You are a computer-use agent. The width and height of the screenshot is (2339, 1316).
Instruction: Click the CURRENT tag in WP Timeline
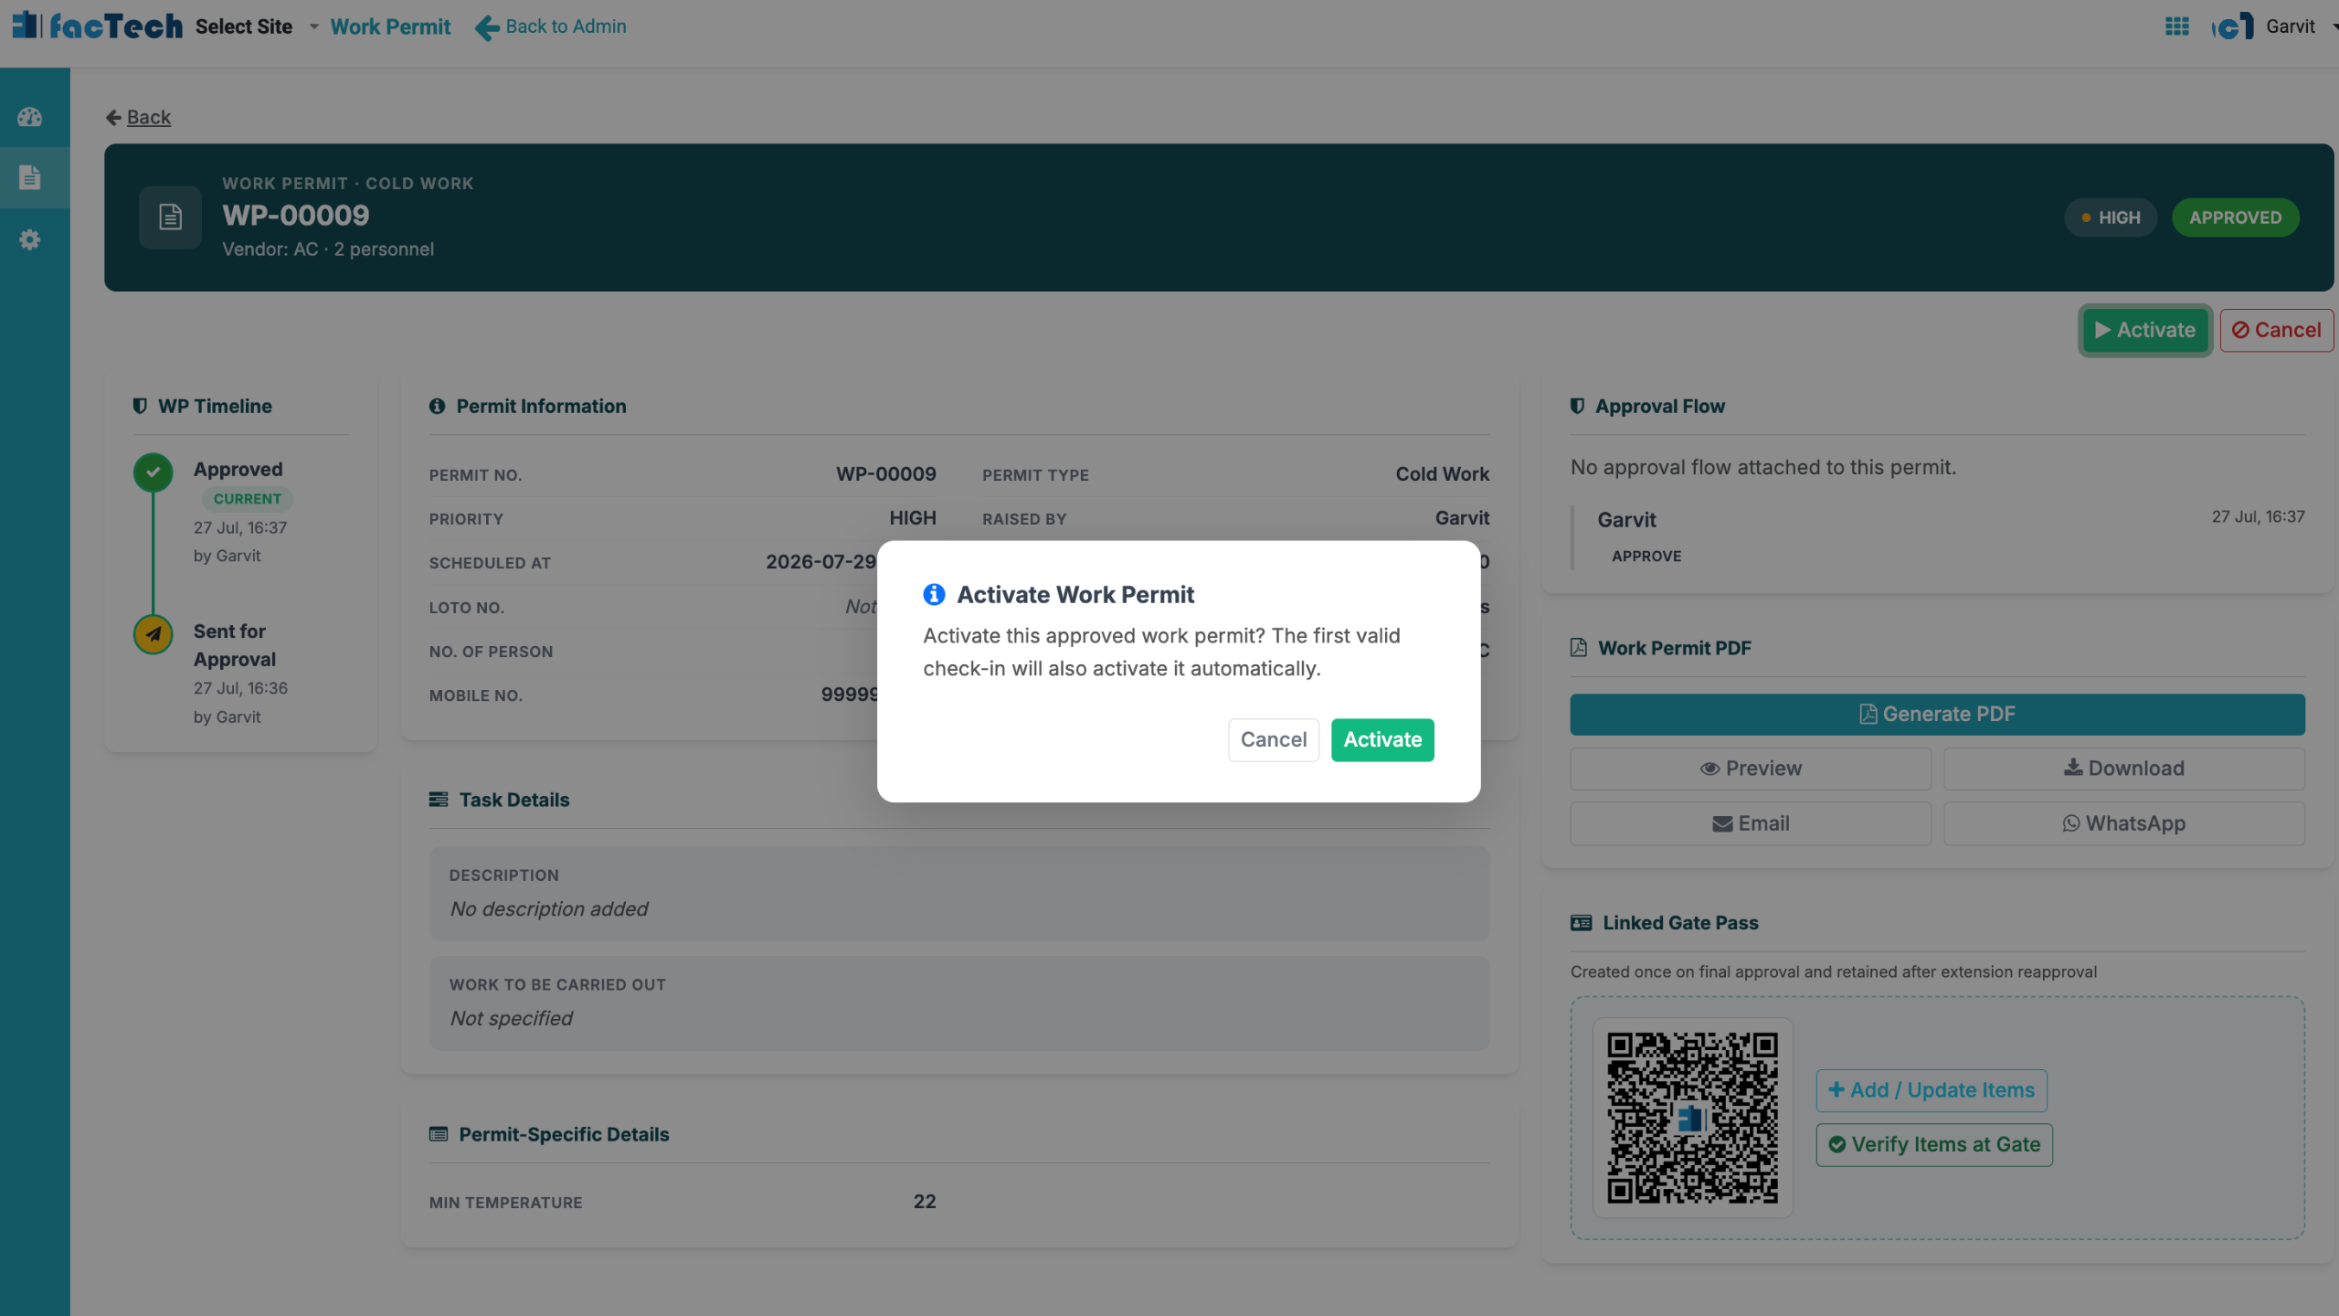[x=247, y=499]
